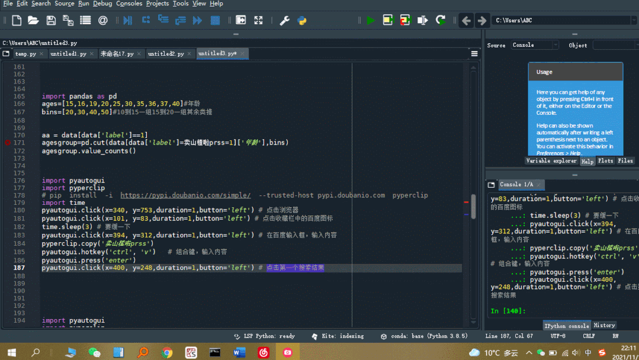This screenshot has height=360, width=639.
Task: Toggle the breakpoint on line 171
Action: click(6, 143)
